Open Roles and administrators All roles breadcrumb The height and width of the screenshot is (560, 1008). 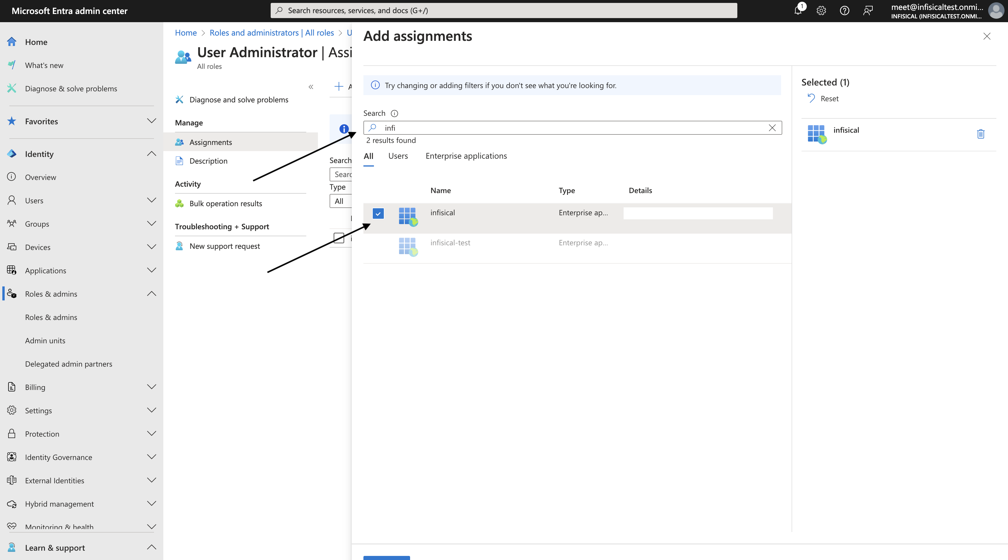point(272,33)
